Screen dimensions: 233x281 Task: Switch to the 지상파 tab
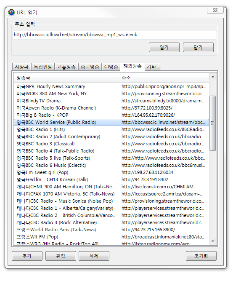tap(21, 67)
